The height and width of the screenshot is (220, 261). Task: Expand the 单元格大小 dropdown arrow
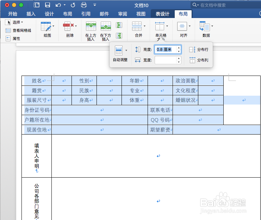point(167,26)
